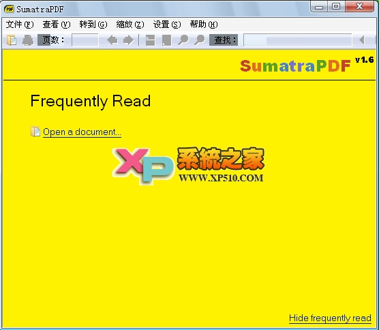The height and width of the screenshot is (330, 379).
Task: Open the 文件(F) menu
Action: pos(20,25)
